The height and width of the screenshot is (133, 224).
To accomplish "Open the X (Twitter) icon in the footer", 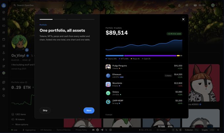I will click(x=106, y=130).
